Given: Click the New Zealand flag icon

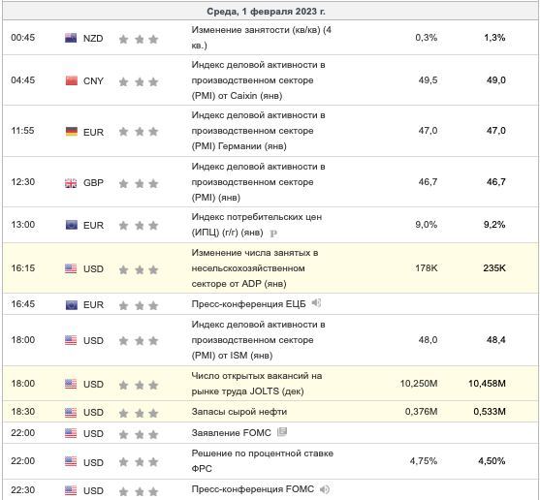Looking at the screenshot, I should click(71, 38).
